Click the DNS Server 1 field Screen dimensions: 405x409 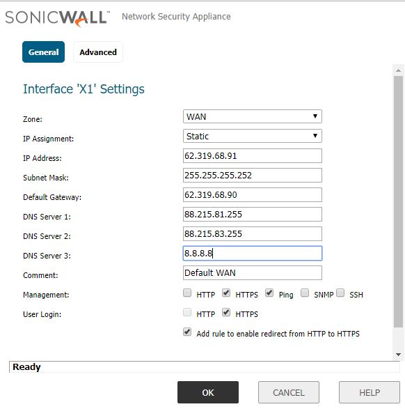(x=253, y=214)
